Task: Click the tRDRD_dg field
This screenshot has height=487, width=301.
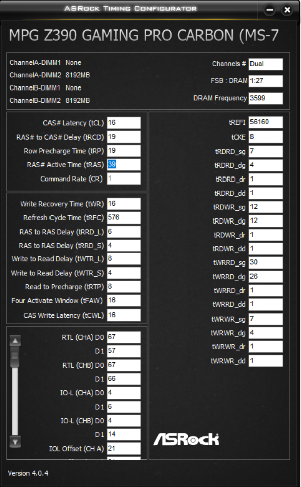Action: [266, 165]
